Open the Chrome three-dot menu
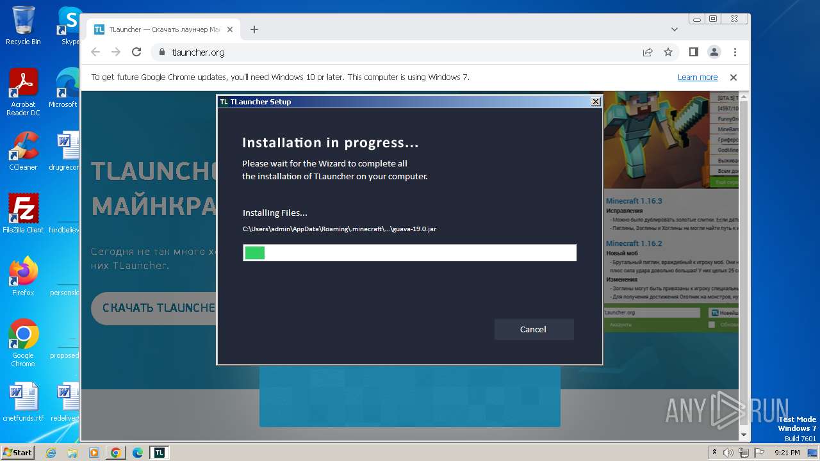820x461 pixels. 735,52
